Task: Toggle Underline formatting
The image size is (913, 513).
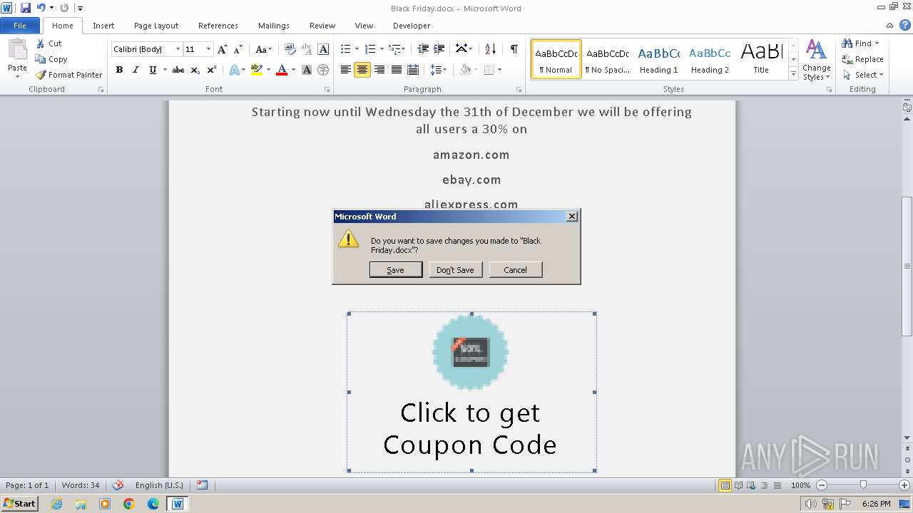Action: (153, 70)
